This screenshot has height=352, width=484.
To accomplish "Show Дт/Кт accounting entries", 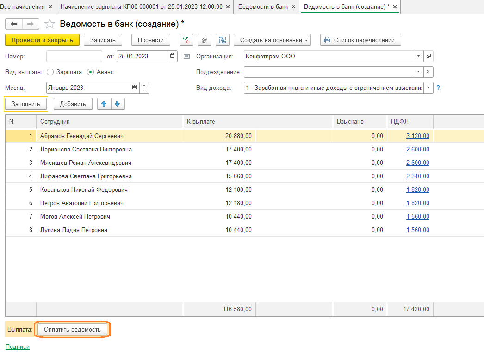I will pyautogui.click(x=186, y=40).
